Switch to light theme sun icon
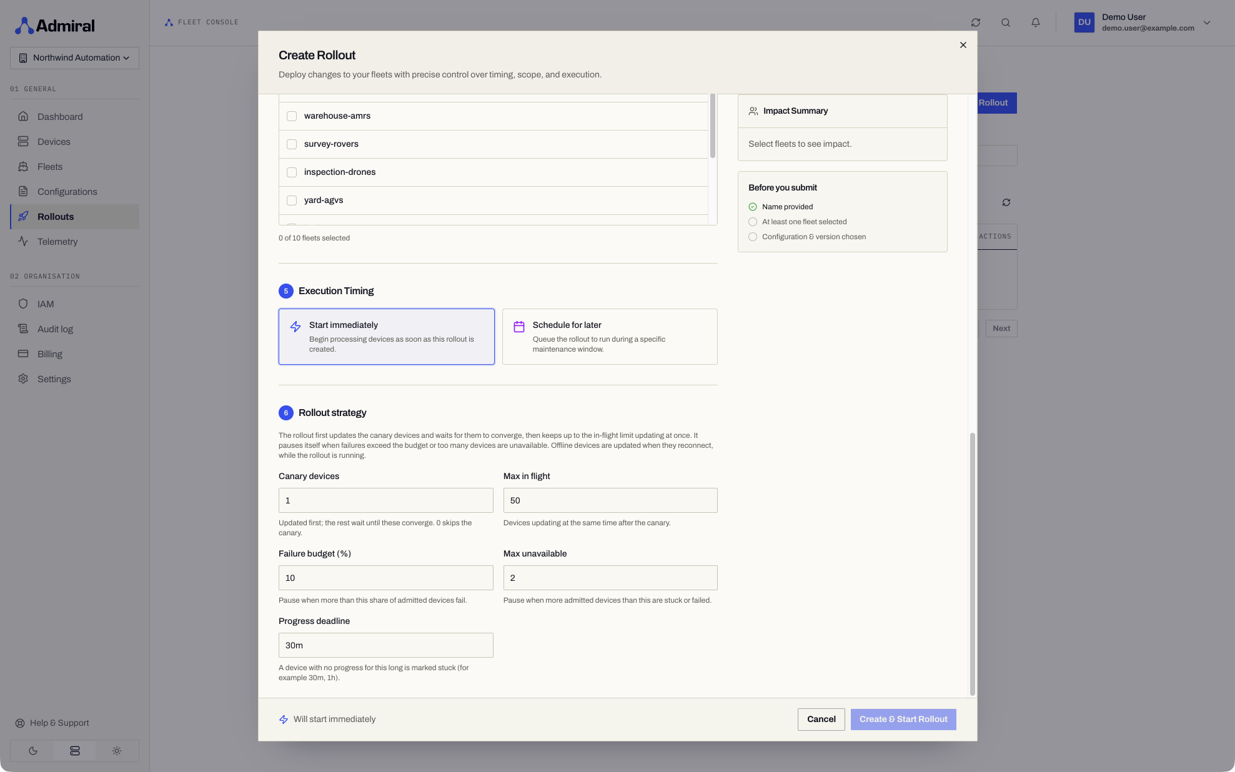 (x=117, y=751)
